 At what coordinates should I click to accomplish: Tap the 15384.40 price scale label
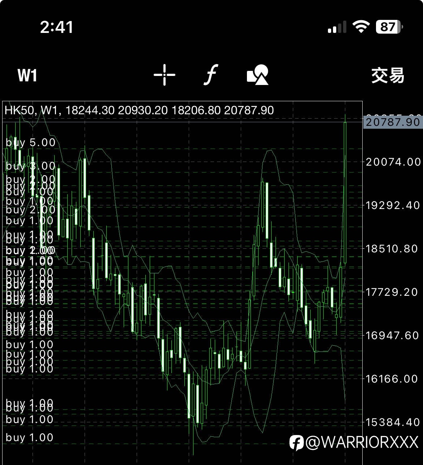393,422
